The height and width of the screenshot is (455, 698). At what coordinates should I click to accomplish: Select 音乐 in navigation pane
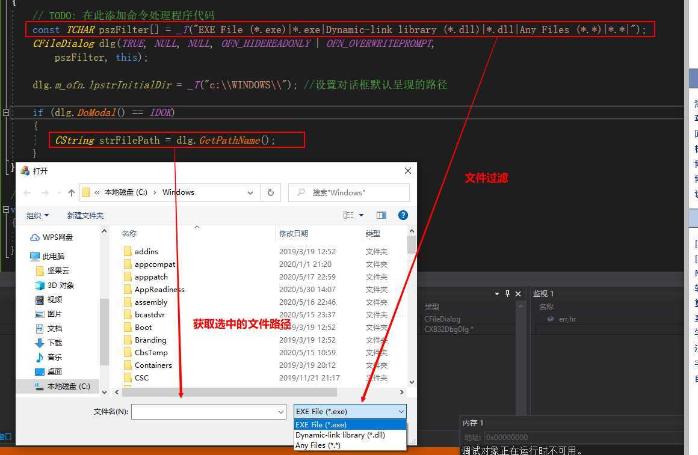click(49, 357)
